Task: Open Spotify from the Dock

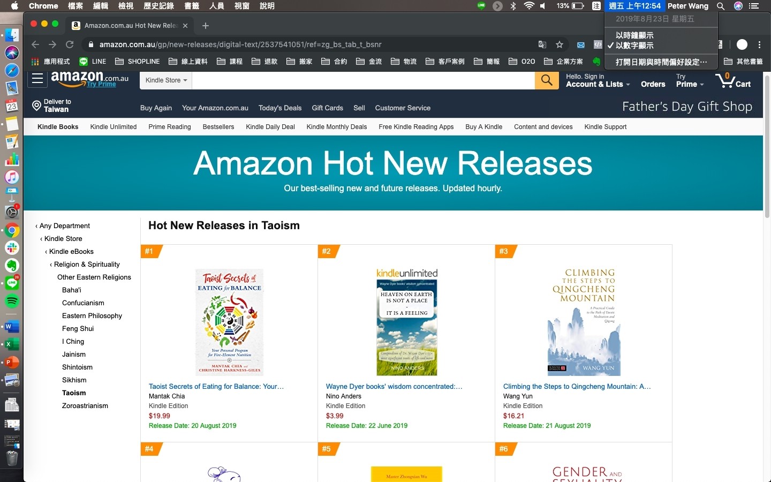Action: point(12,301)
